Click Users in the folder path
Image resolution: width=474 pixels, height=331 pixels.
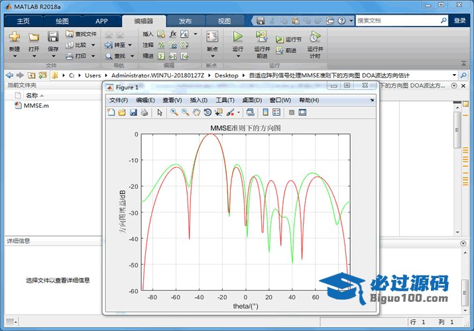tap(93, 75)
